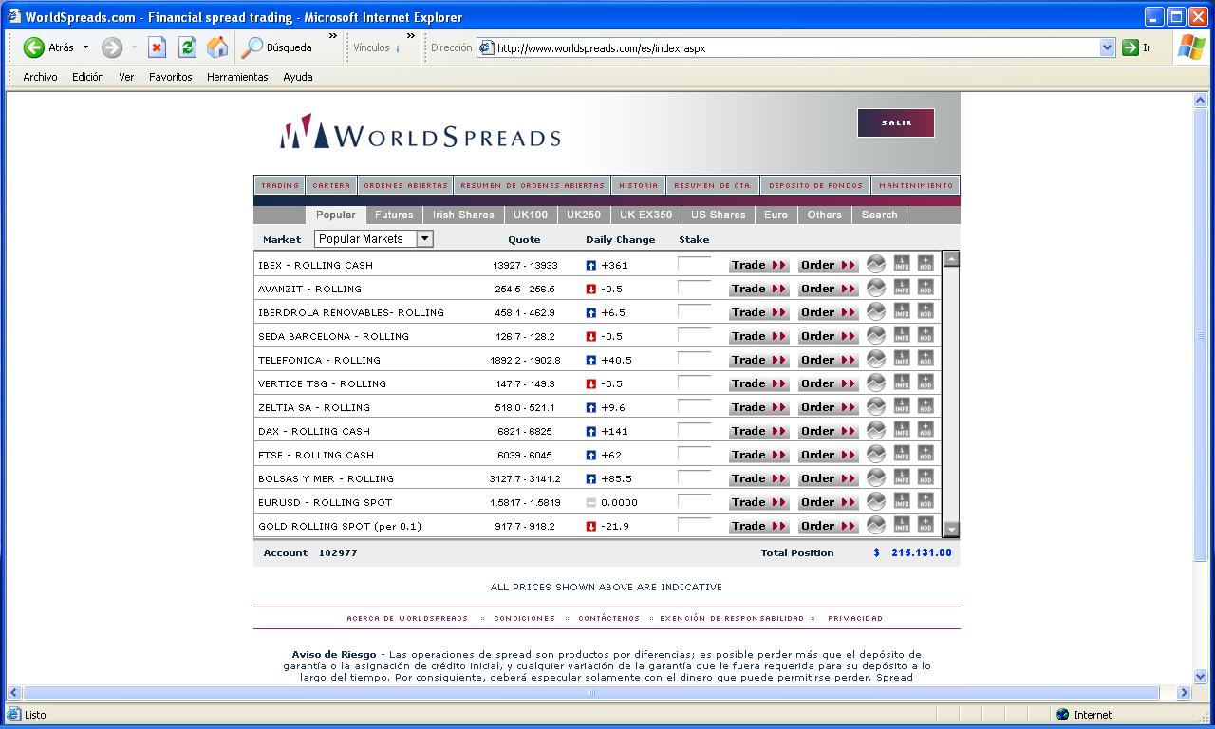Open the Euro markets tab

776,215
